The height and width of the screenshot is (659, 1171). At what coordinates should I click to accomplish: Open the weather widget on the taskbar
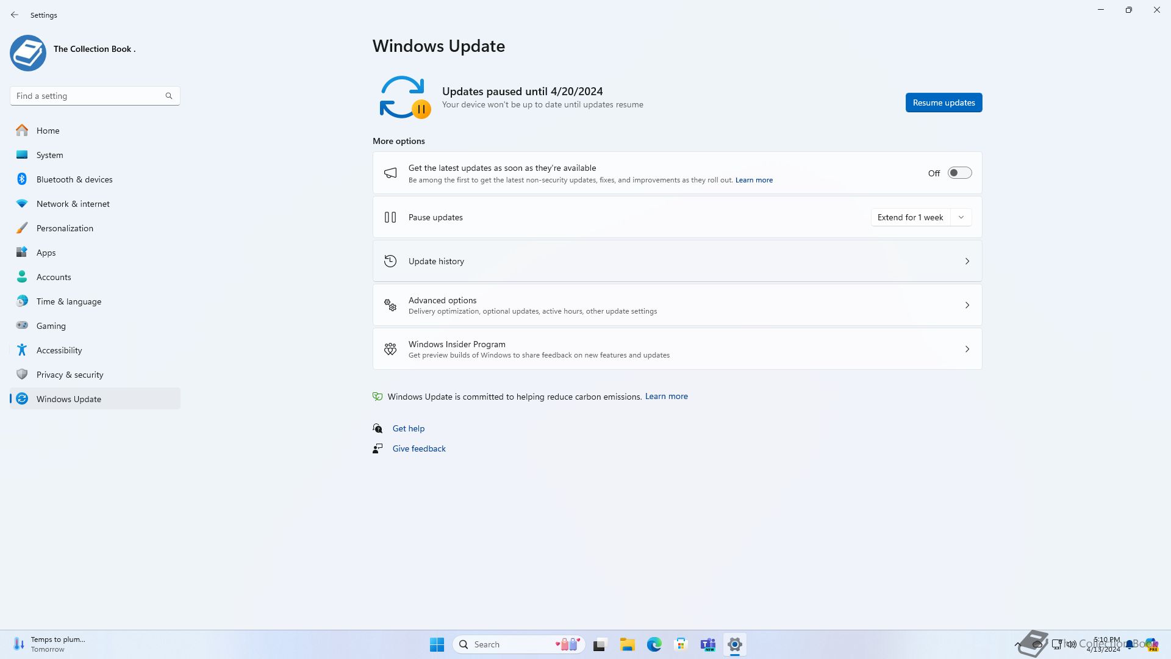tap(49, 644)
